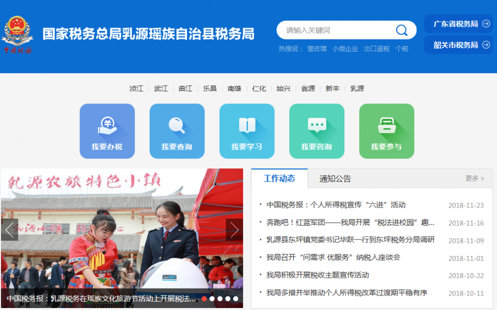The image size is (497, 310).
Task: Select the third carousel dot indicator
Action: coord(220,299)
